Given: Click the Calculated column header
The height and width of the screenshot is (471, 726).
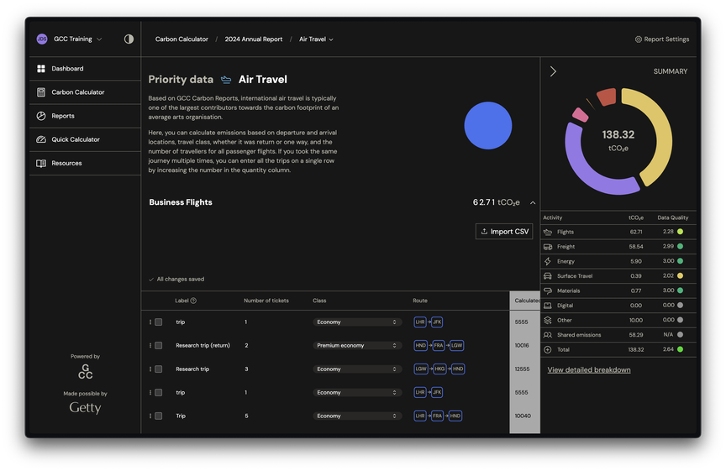Looking at the screenshot, I should (x=527, y=301).
